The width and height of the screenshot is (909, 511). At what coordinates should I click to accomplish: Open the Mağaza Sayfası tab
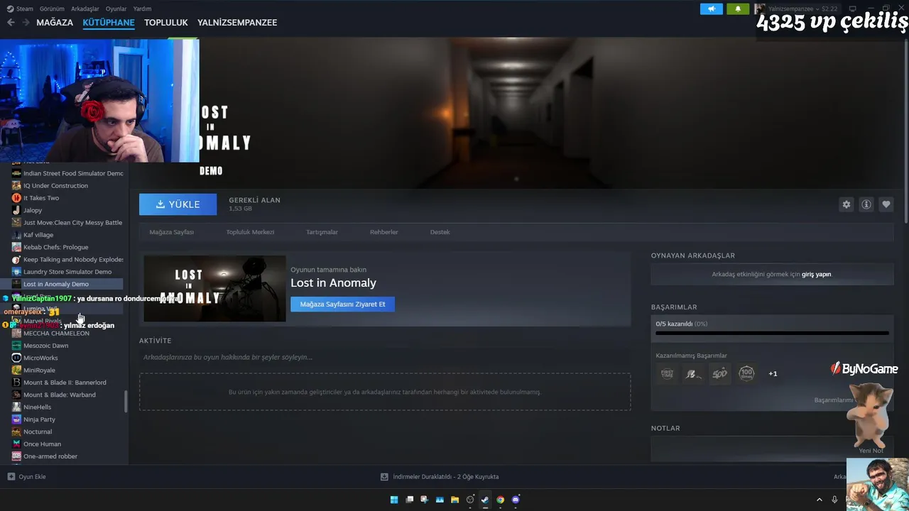click(171, 232)
